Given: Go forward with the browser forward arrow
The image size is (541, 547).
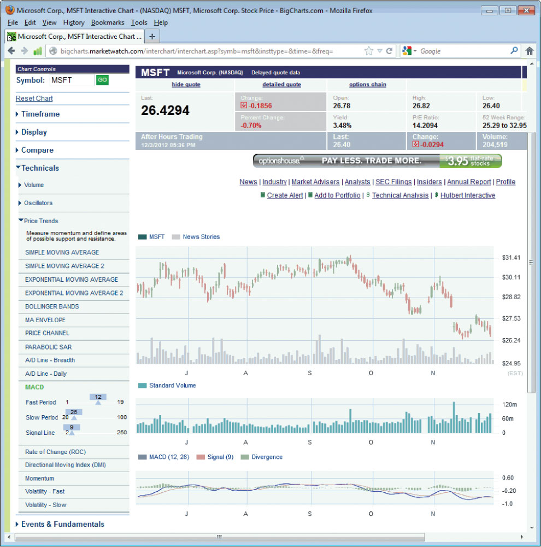Looking at the screenshot, I should coord(25,51).
